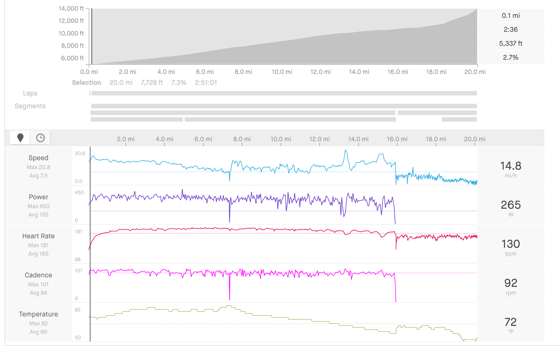Screen dimensions: 560x346
Task: Switch x-axis to time using clock icon
Action: click(40, 138)
